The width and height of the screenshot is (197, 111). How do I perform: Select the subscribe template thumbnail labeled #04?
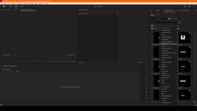[184, 52]
